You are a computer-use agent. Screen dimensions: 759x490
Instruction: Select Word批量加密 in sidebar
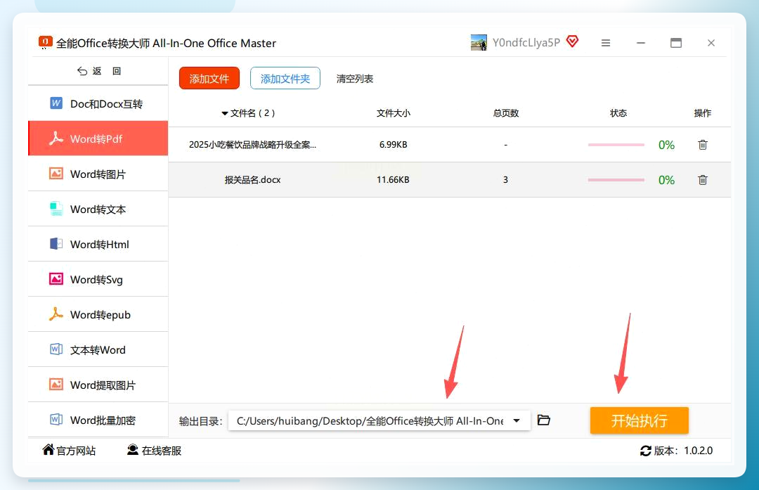click(98, 420)
